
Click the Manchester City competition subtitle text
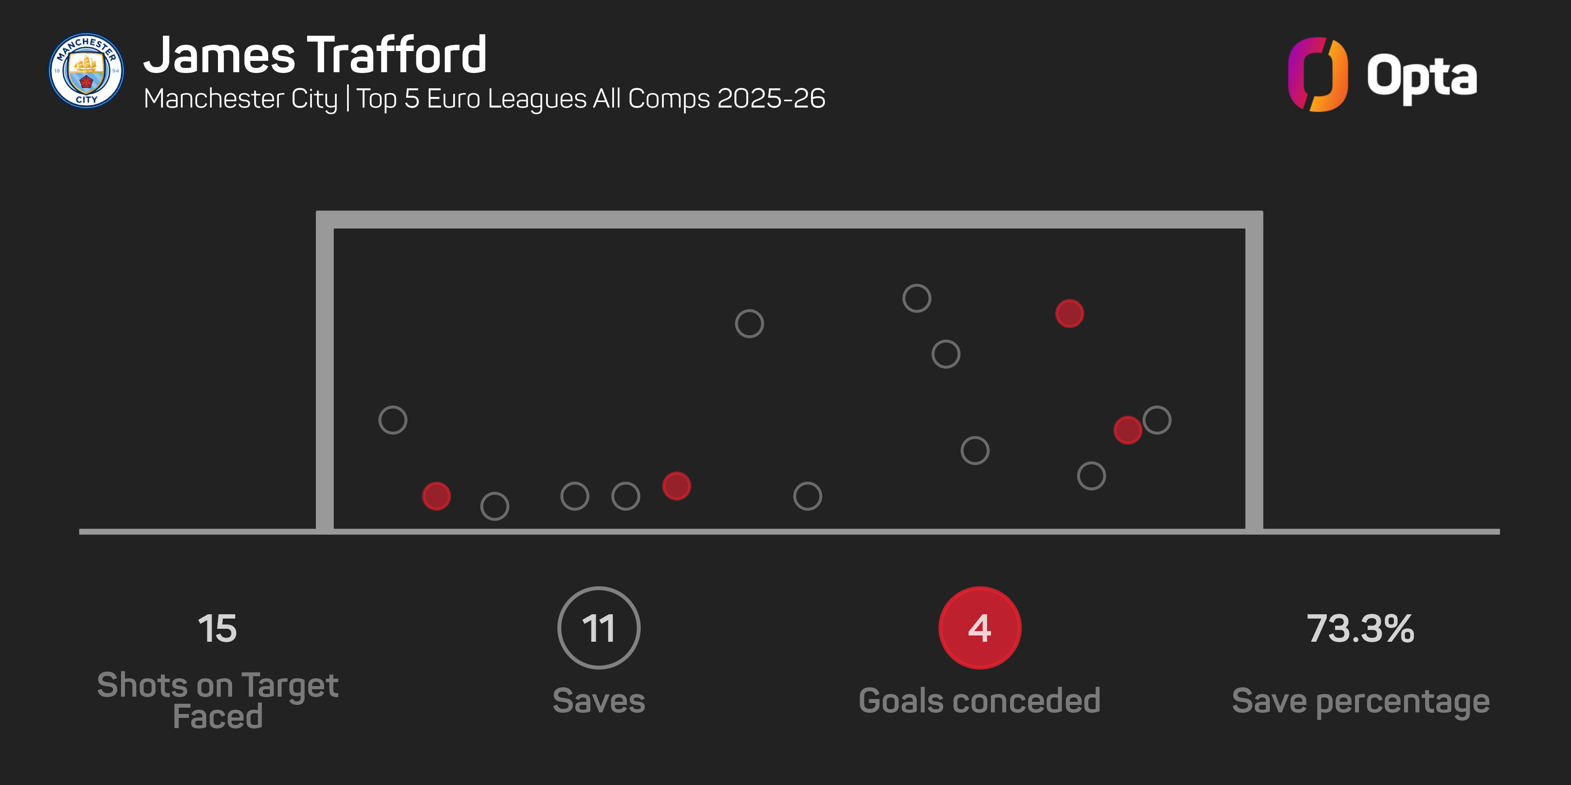pyautogui.click(x=484, y=99)
